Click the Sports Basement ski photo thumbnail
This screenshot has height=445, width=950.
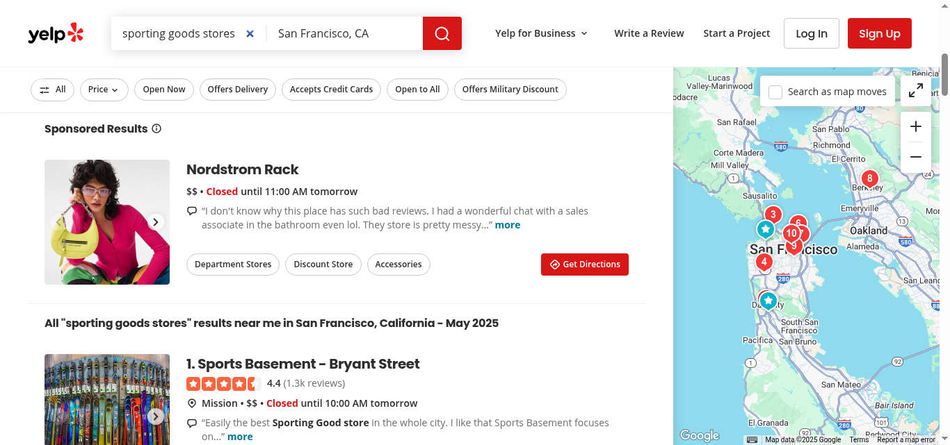(x=107, y=400)
